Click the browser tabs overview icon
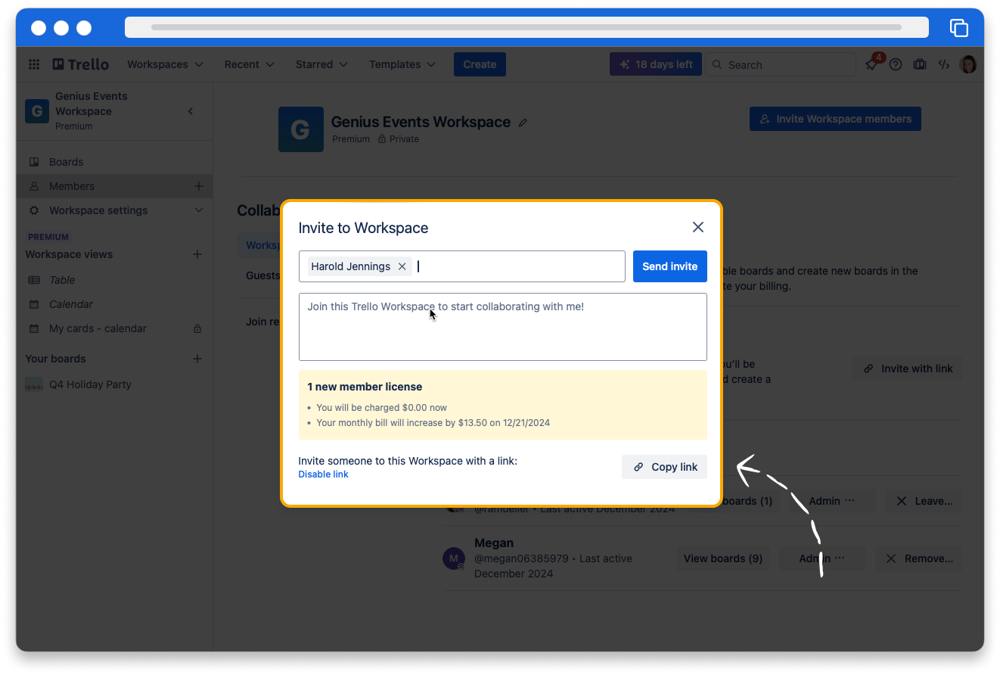Image resolution: width=1000 pixels, height=675 pixels. (x=959, y=28)
